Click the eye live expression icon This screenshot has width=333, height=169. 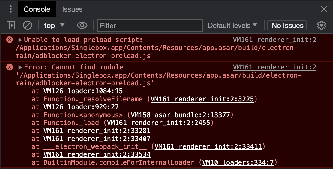82,25
